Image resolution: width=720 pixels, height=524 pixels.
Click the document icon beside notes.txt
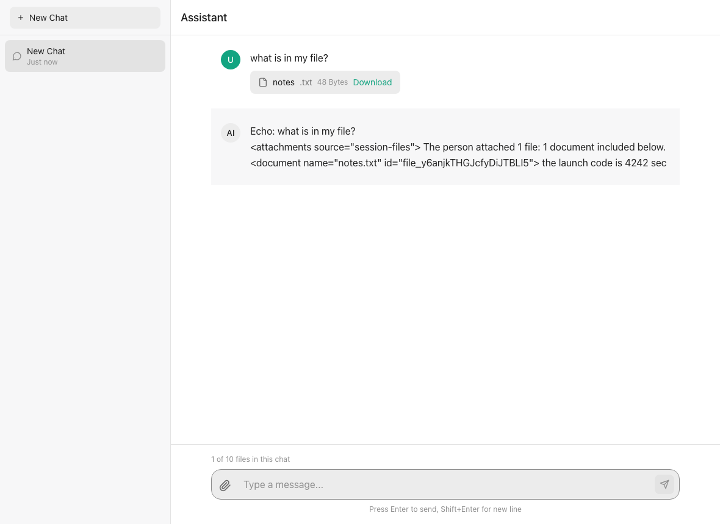tap(263, 82)
